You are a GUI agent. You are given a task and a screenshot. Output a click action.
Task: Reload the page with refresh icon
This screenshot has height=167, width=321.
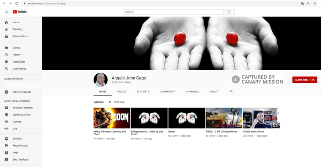click(x=17, y=3)
